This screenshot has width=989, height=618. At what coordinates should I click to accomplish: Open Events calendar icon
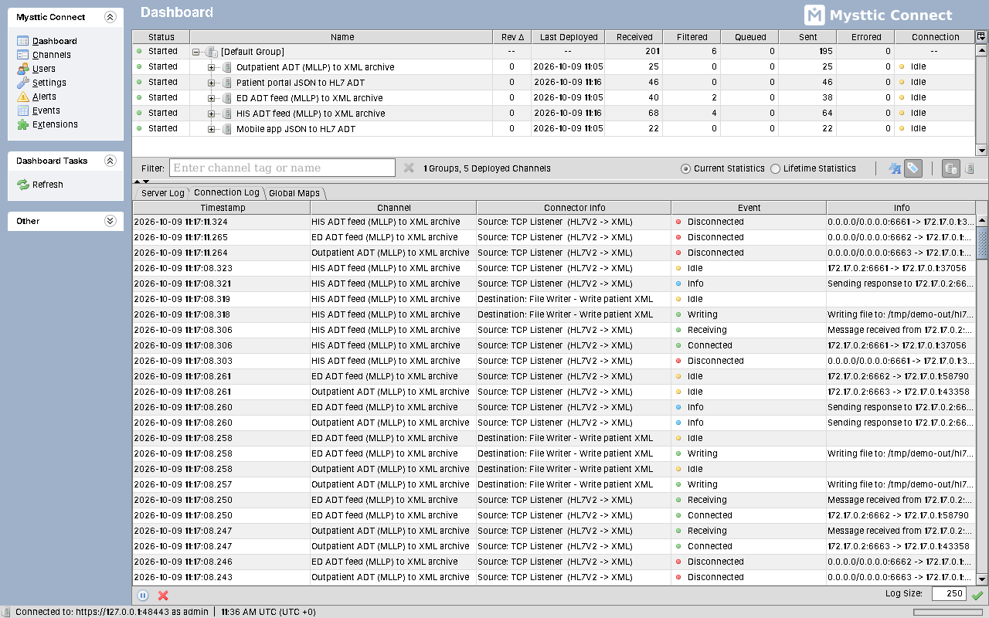(x=22, y=110)
